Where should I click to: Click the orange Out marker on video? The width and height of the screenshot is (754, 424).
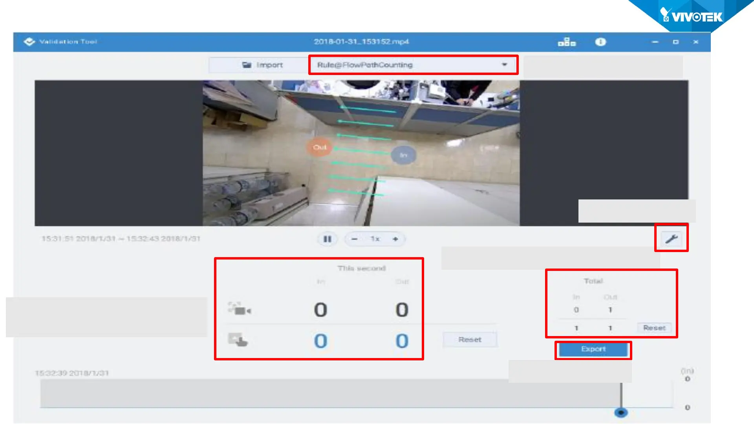click(320, 148)
